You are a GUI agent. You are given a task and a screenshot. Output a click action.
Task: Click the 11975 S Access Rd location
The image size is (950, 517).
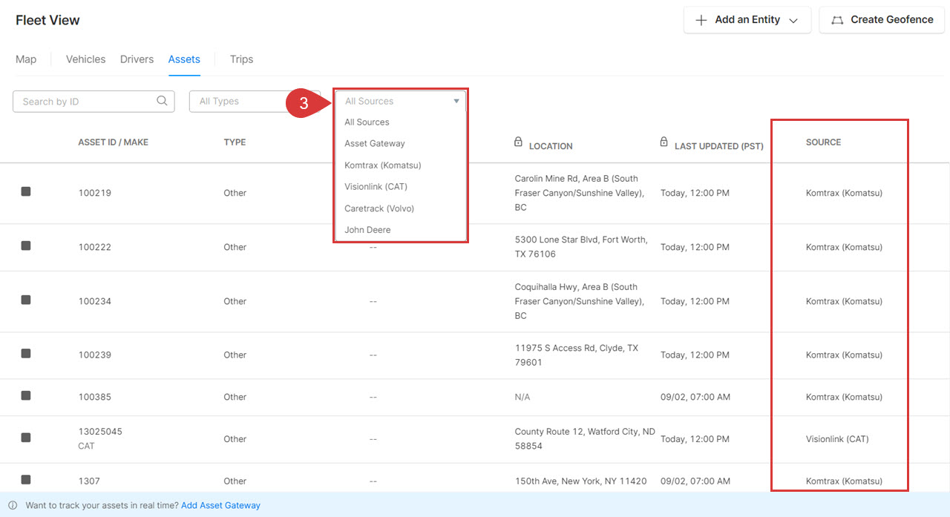tap(576, 355)
